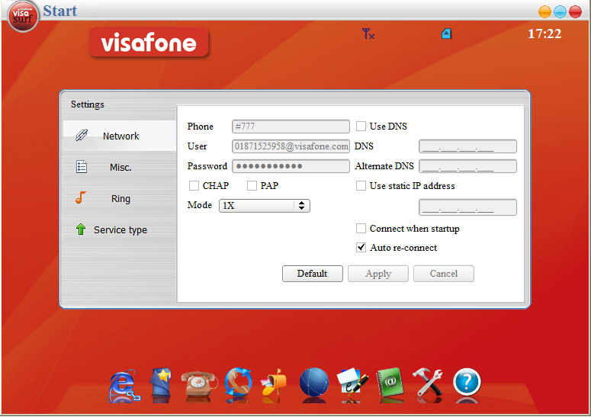Check the Use static IP address option
Image resolution: width=591 pixels, height=417 pixels.
coord(361,186)
